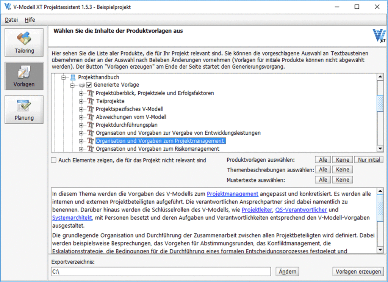Deselect all Mustertexte with Keine button
The width and height of the screenshot is (388, 282).
[343, 180]
